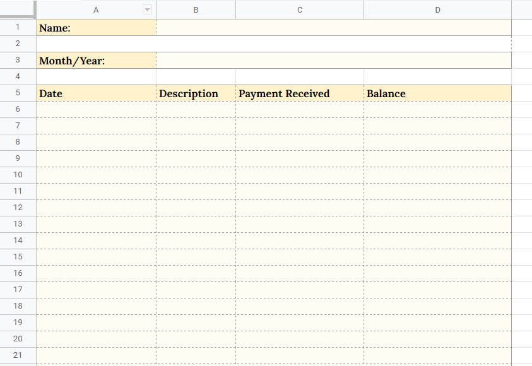Click the 'Balance' header cell

point(437,93)
